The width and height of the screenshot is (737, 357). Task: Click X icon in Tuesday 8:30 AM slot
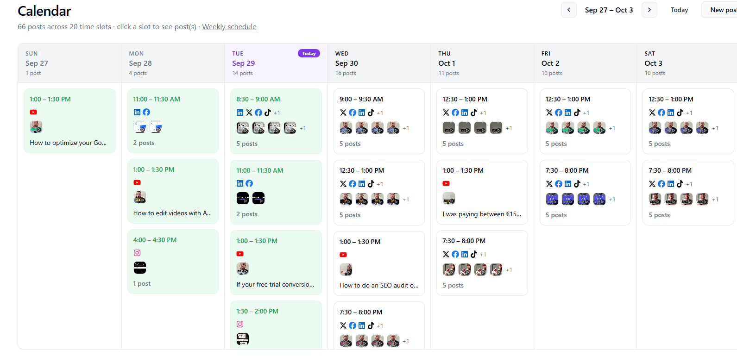coord(249,113)
